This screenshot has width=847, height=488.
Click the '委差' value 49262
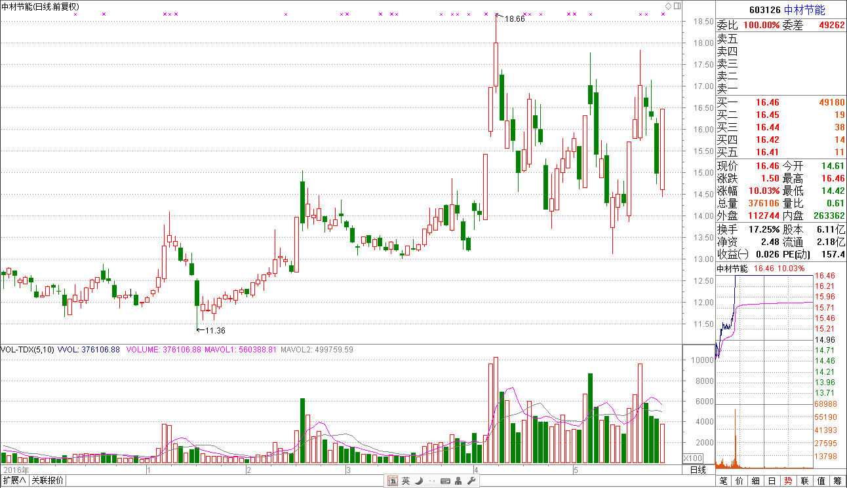(x=831, y=25)
